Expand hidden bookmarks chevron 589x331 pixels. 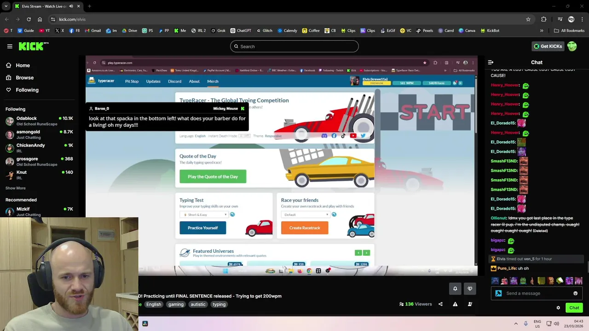click(542, 31)
